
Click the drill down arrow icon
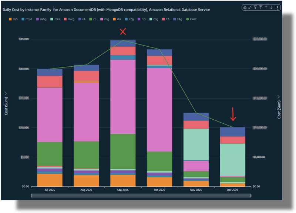[x=271, y=7]
